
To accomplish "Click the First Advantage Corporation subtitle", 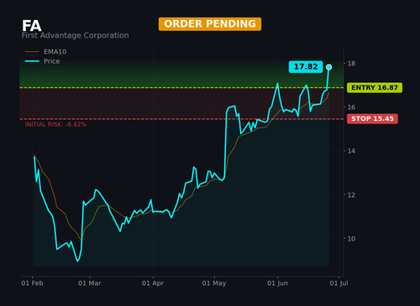I will pyautogui.click(x=76, y=35).
